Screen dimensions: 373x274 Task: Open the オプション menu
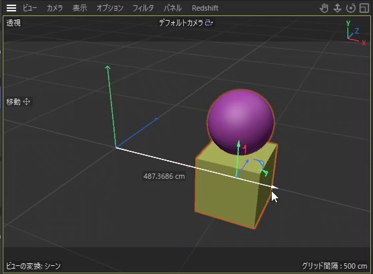[109, 8]
